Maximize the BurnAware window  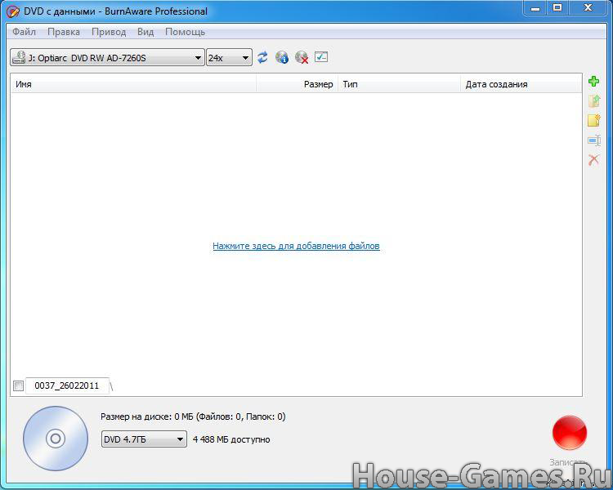coord(557,8)
